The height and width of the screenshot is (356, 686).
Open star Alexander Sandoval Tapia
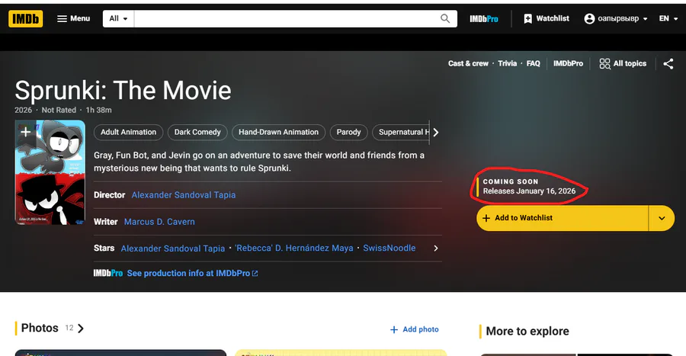pos(173,249)
